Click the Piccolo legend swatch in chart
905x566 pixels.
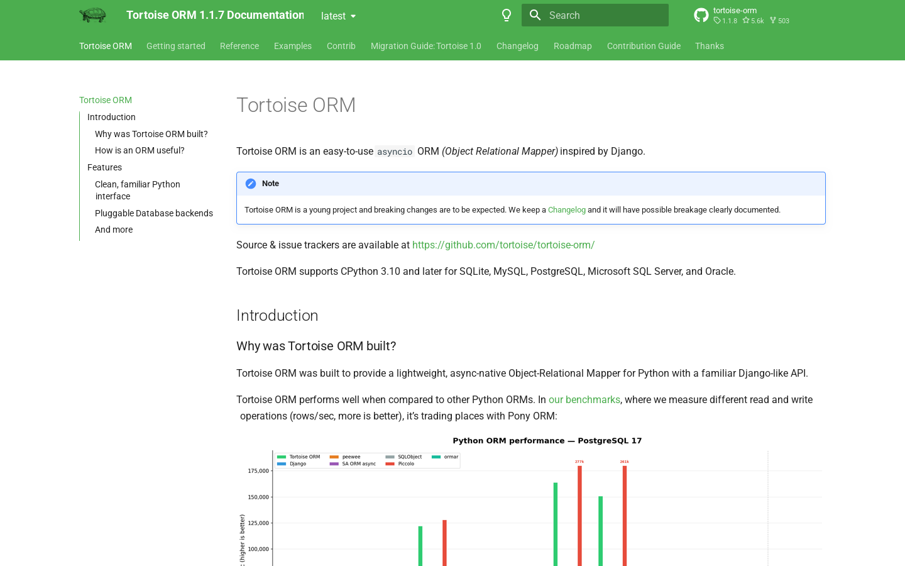click(x=390, y=463)
